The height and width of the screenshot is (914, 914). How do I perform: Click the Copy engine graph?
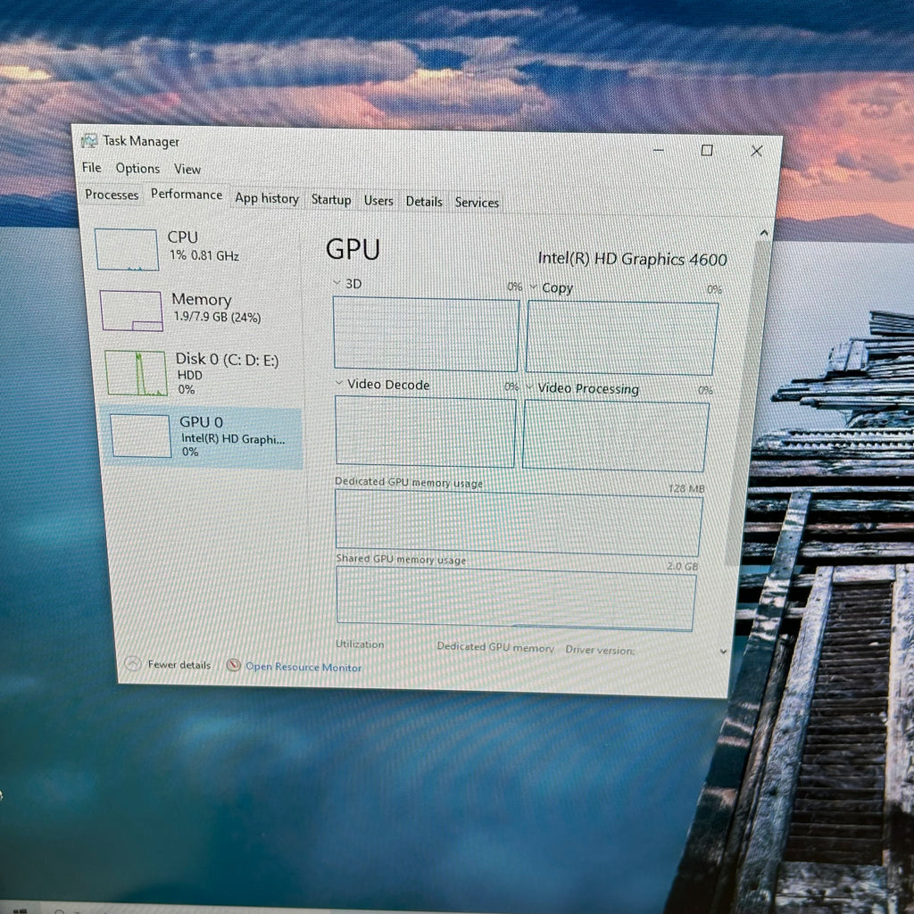621,338
